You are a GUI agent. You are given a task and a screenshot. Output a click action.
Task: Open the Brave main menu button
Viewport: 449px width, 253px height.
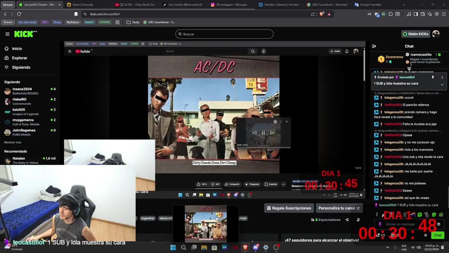pos(444,14)
